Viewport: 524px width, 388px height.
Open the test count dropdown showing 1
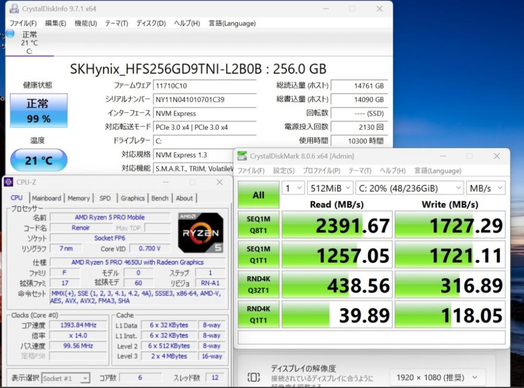pos(293,188)
